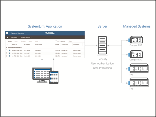The image size is (156, 117).
Task: Select the server tower icon
Action: pos(102,46)
